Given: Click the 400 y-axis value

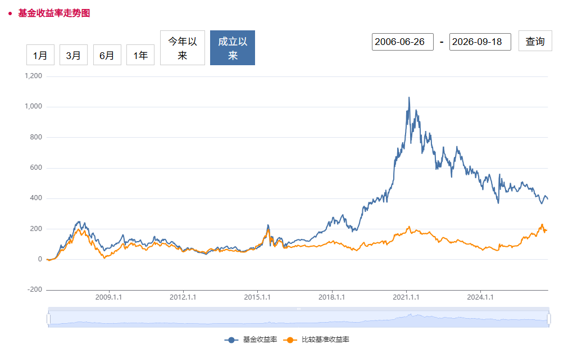Looking at the screenshot, I should (36, 198).
